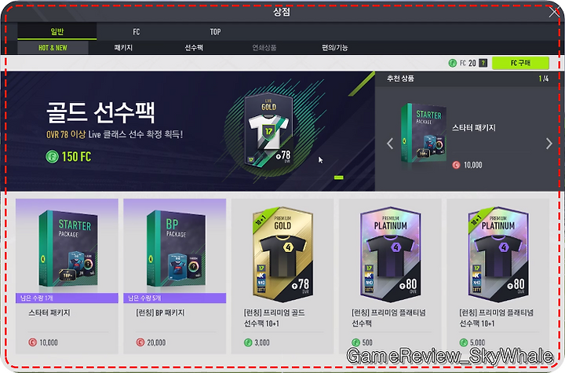Click the Starter Package box in recommended items
Screen dimensions: 565x373
tap(425, 133)
